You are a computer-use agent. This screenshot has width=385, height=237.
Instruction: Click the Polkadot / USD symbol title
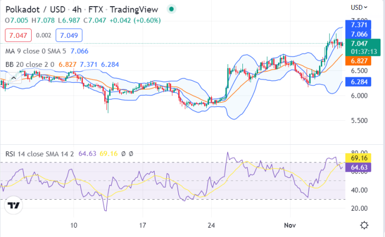click(35, 9)
